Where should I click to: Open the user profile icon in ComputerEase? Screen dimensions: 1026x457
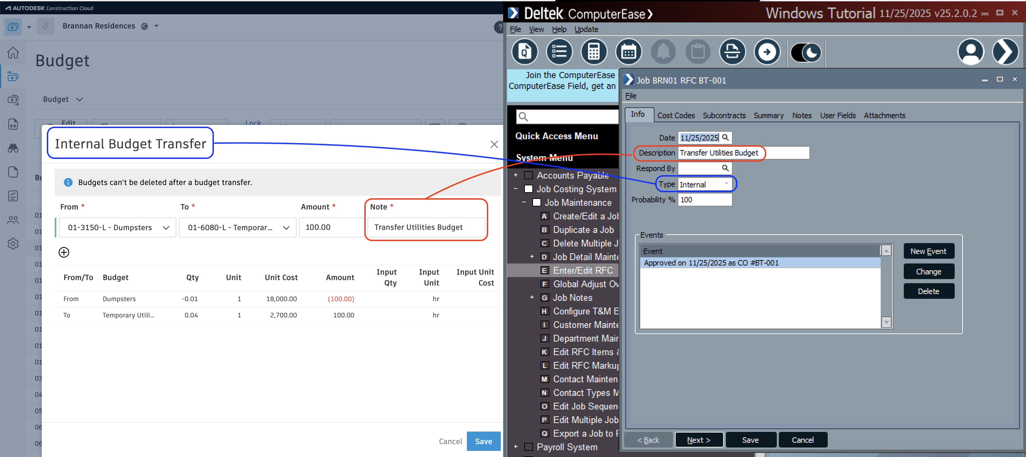971,52
